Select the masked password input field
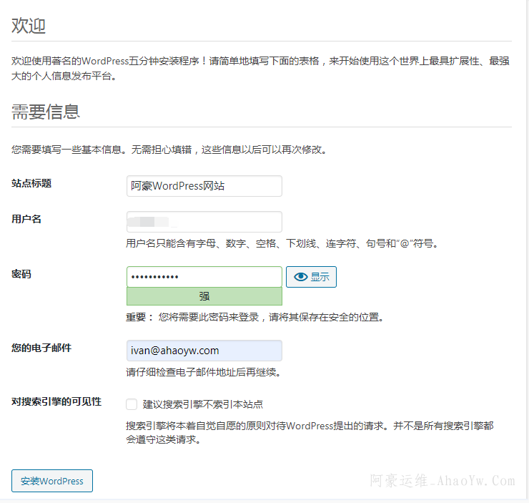 tap(204, 277)
